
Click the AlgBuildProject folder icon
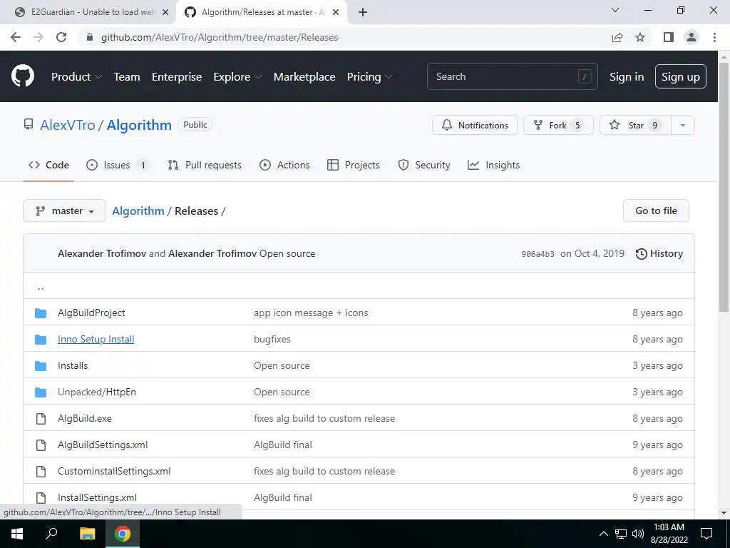[x=41, y=313]
